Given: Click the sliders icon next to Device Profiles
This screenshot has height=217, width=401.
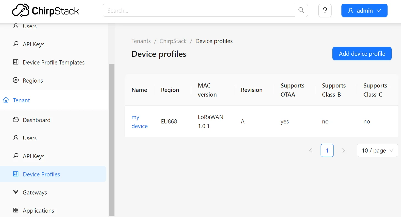Looking at the screenshot, I should 16,174.
